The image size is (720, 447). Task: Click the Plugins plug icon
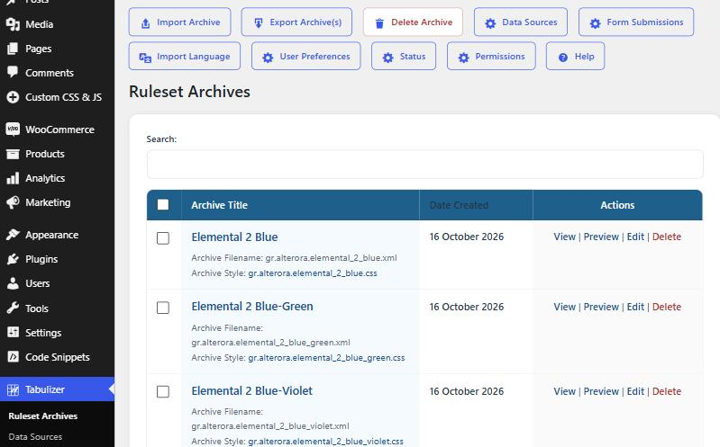[13, 259]
